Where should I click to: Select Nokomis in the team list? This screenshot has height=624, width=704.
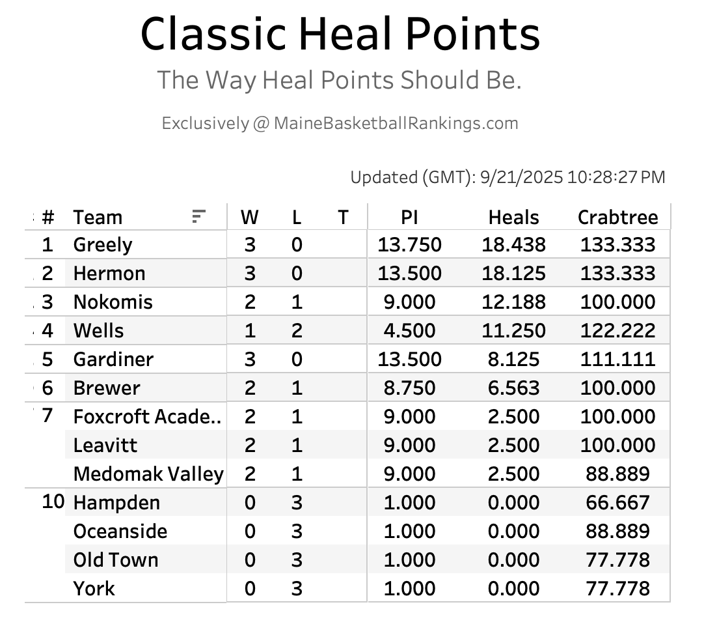click(x=113, y=302)
